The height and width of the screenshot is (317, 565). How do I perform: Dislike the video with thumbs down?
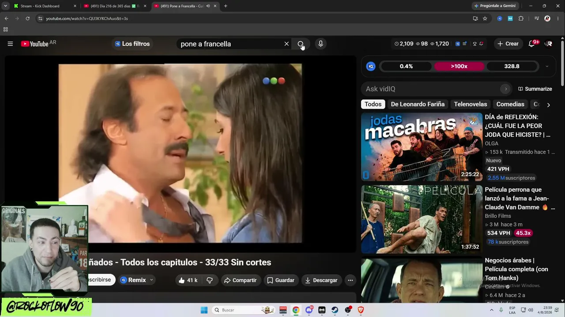[x=210, y=280]
